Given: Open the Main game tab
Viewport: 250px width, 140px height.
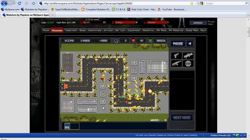Looking at the screenshot, I should pos(46,30).
